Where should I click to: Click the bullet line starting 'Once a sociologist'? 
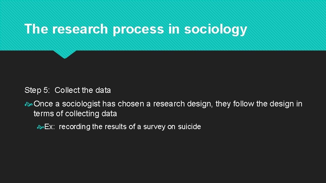click(x=168, y=104)
